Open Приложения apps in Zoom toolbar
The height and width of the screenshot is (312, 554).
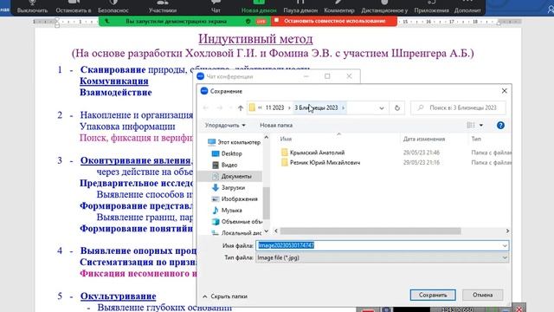(x=431, y=7)
